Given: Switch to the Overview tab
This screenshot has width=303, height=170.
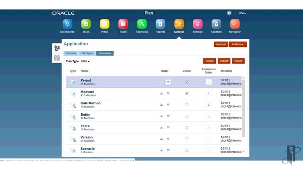Looking at the screenshot, I should coord(71,53).
